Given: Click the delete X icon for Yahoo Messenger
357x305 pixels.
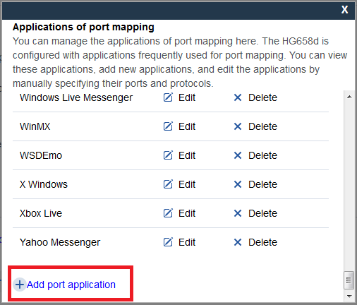Looking at the screenshot, I should pyautogui.click(x=238, y=242).
